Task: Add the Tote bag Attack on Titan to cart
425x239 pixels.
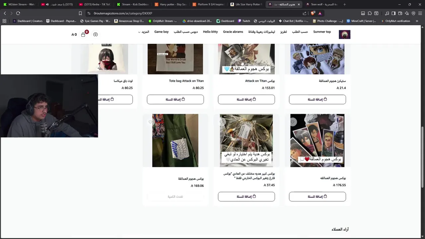Action: (175, 99)
